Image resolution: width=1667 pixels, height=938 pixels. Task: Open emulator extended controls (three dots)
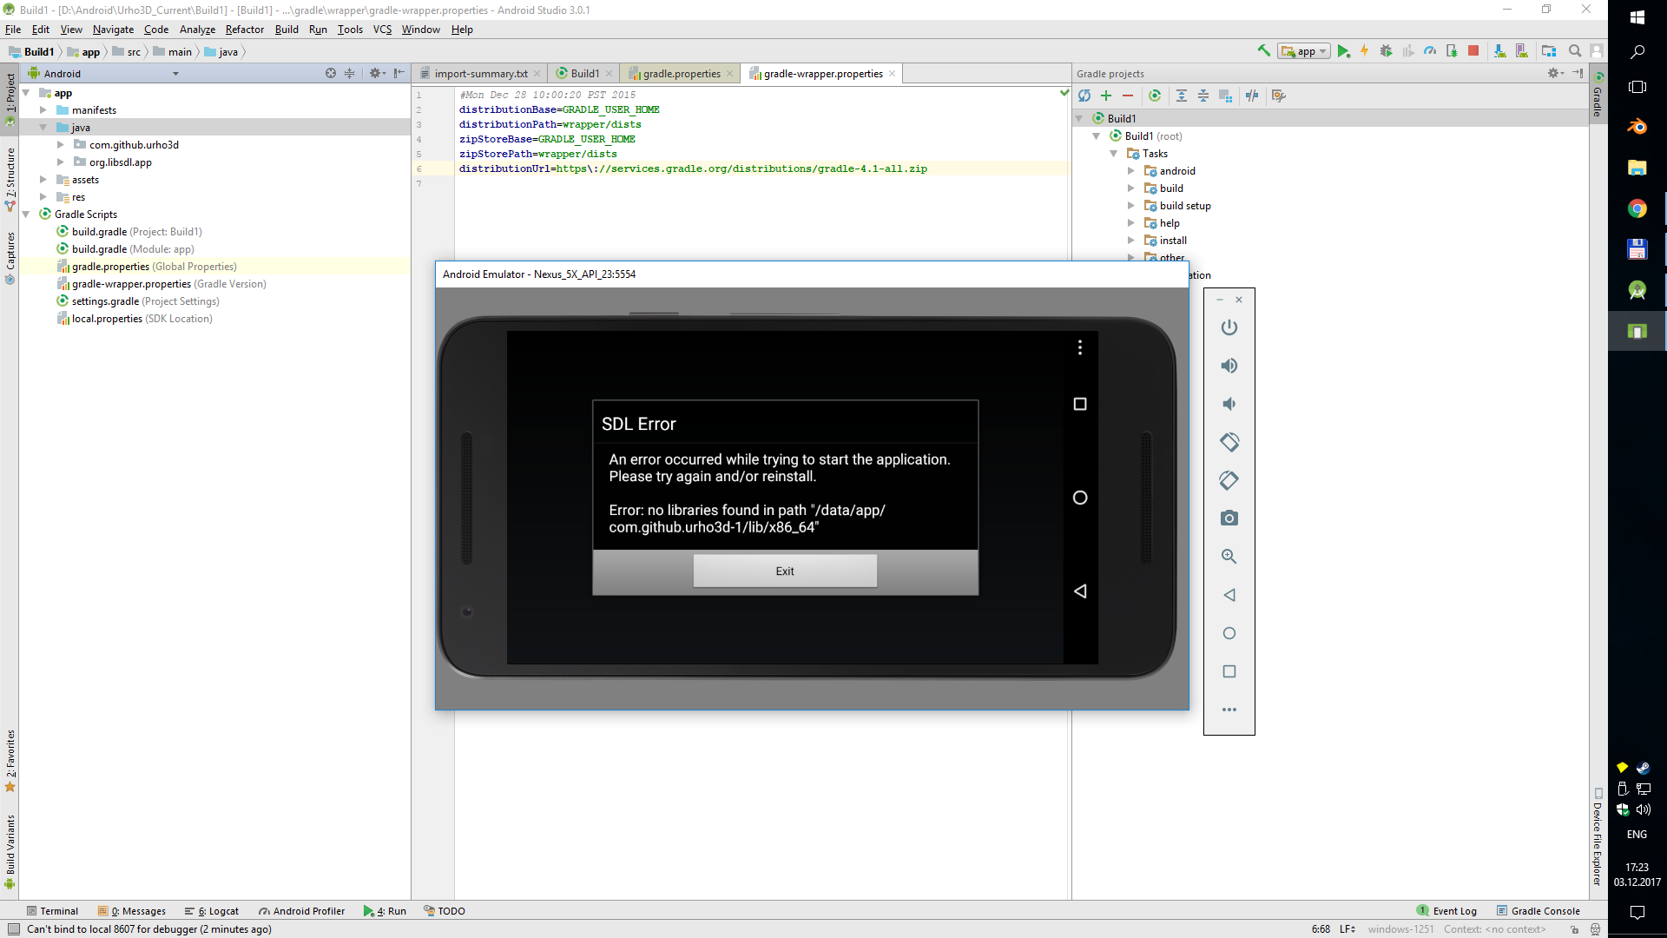pyautogui.click(x=1229, y=710)
